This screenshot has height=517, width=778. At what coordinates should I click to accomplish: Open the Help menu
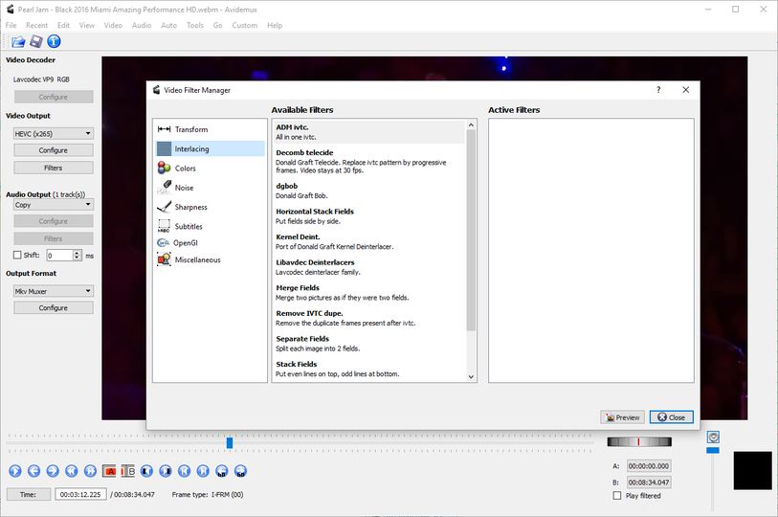[x=275, y=25]
